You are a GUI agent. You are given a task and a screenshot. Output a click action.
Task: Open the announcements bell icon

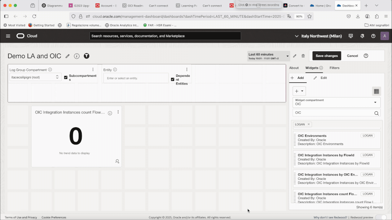pos(362,36)
